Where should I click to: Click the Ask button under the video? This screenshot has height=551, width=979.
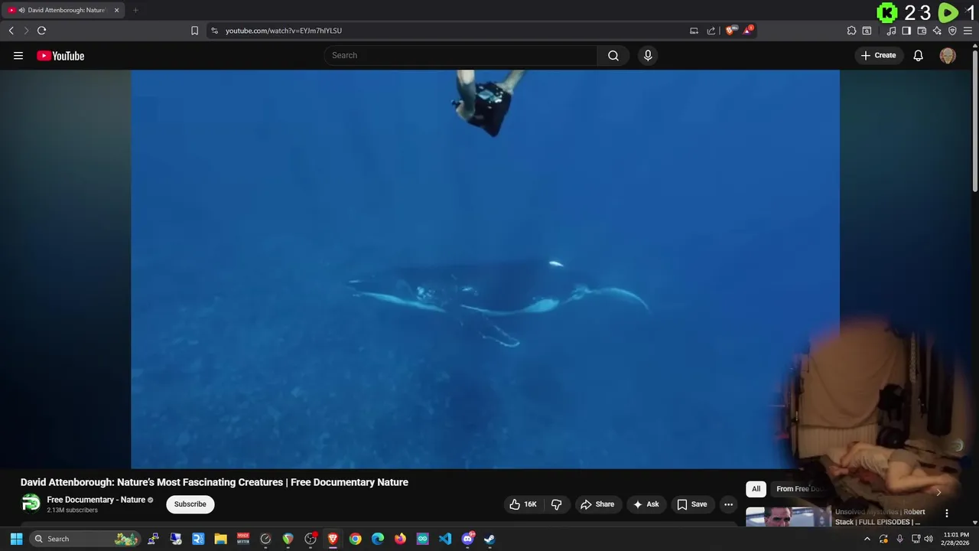[x=646, y=504]
